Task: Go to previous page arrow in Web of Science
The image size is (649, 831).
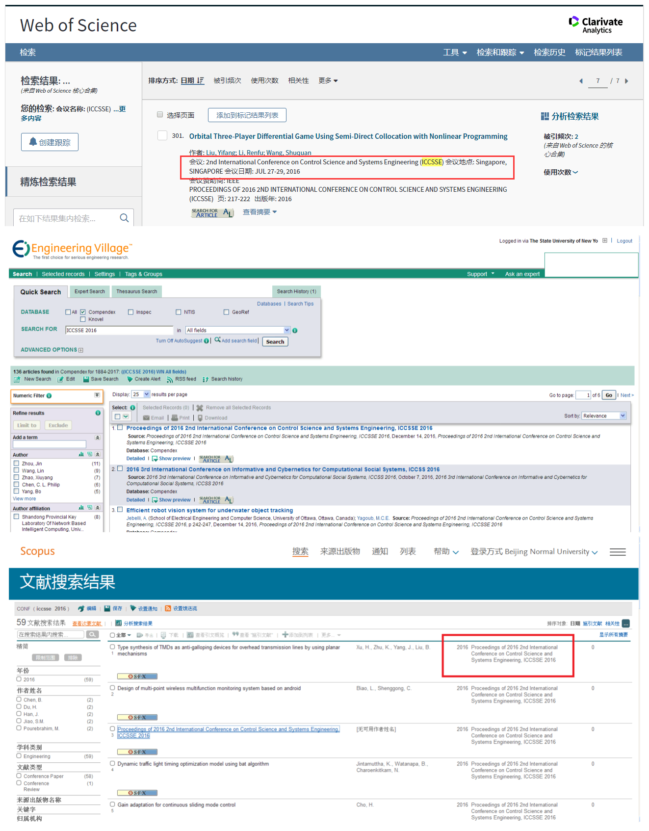Action: tap(581, 81)
